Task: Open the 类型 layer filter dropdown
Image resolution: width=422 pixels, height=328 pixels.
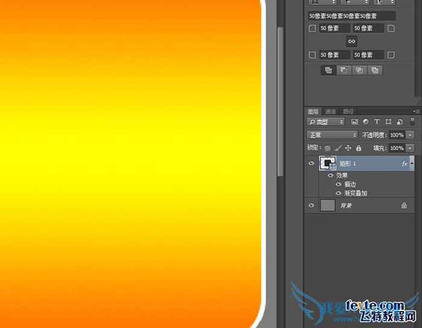Action: coord(326,122)
